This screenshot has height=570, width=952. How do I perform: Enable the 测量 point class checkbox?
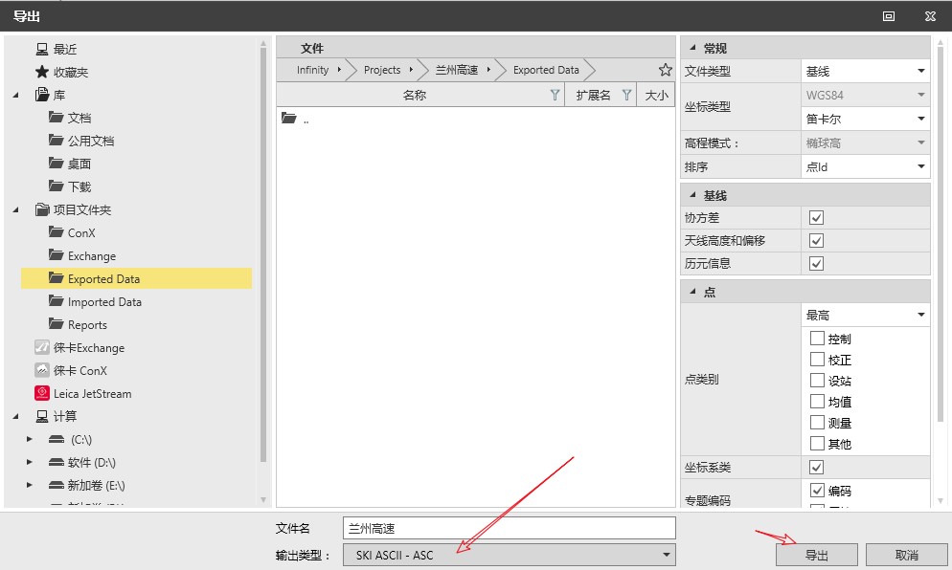pos(817,422)
